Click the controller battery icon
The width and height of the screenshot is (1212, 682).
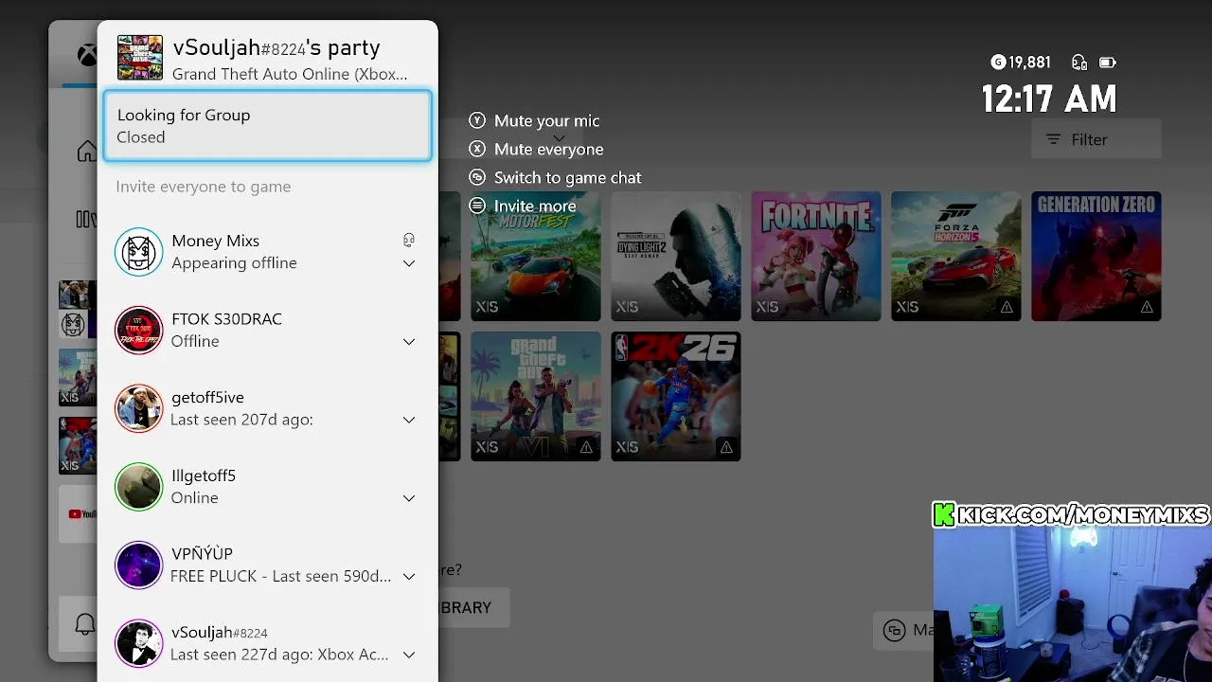pos(1107,63)
